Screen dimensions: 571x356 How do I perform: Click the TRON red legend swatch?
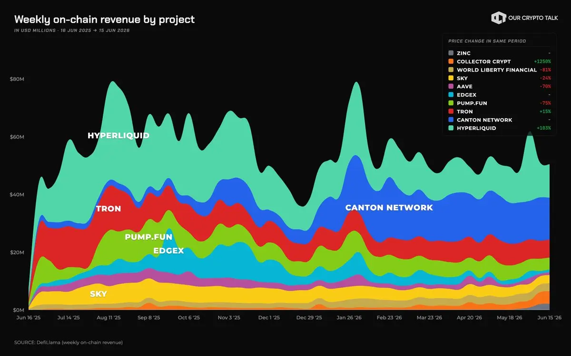click(x=451, y=112)
